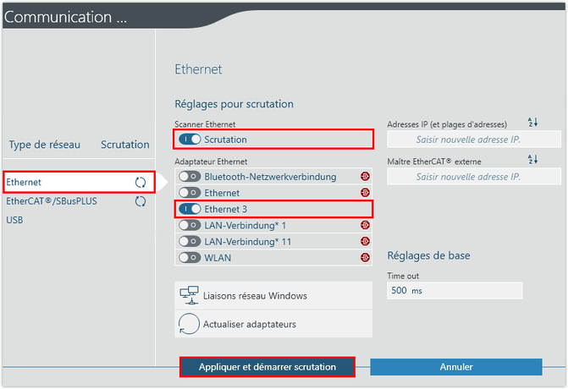Click the red icon beside WLAN adapter
This screenshot has width=568, height=389.
pyautogui.click(x=365, y=257)
